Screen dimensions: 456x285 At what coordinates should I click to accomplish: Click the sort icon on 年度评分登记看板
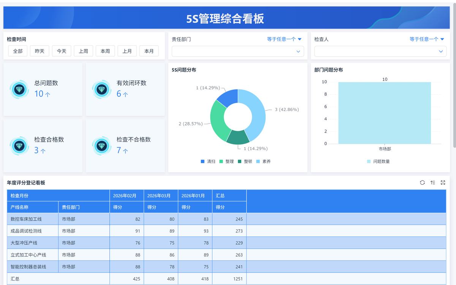tap(432, 183)
